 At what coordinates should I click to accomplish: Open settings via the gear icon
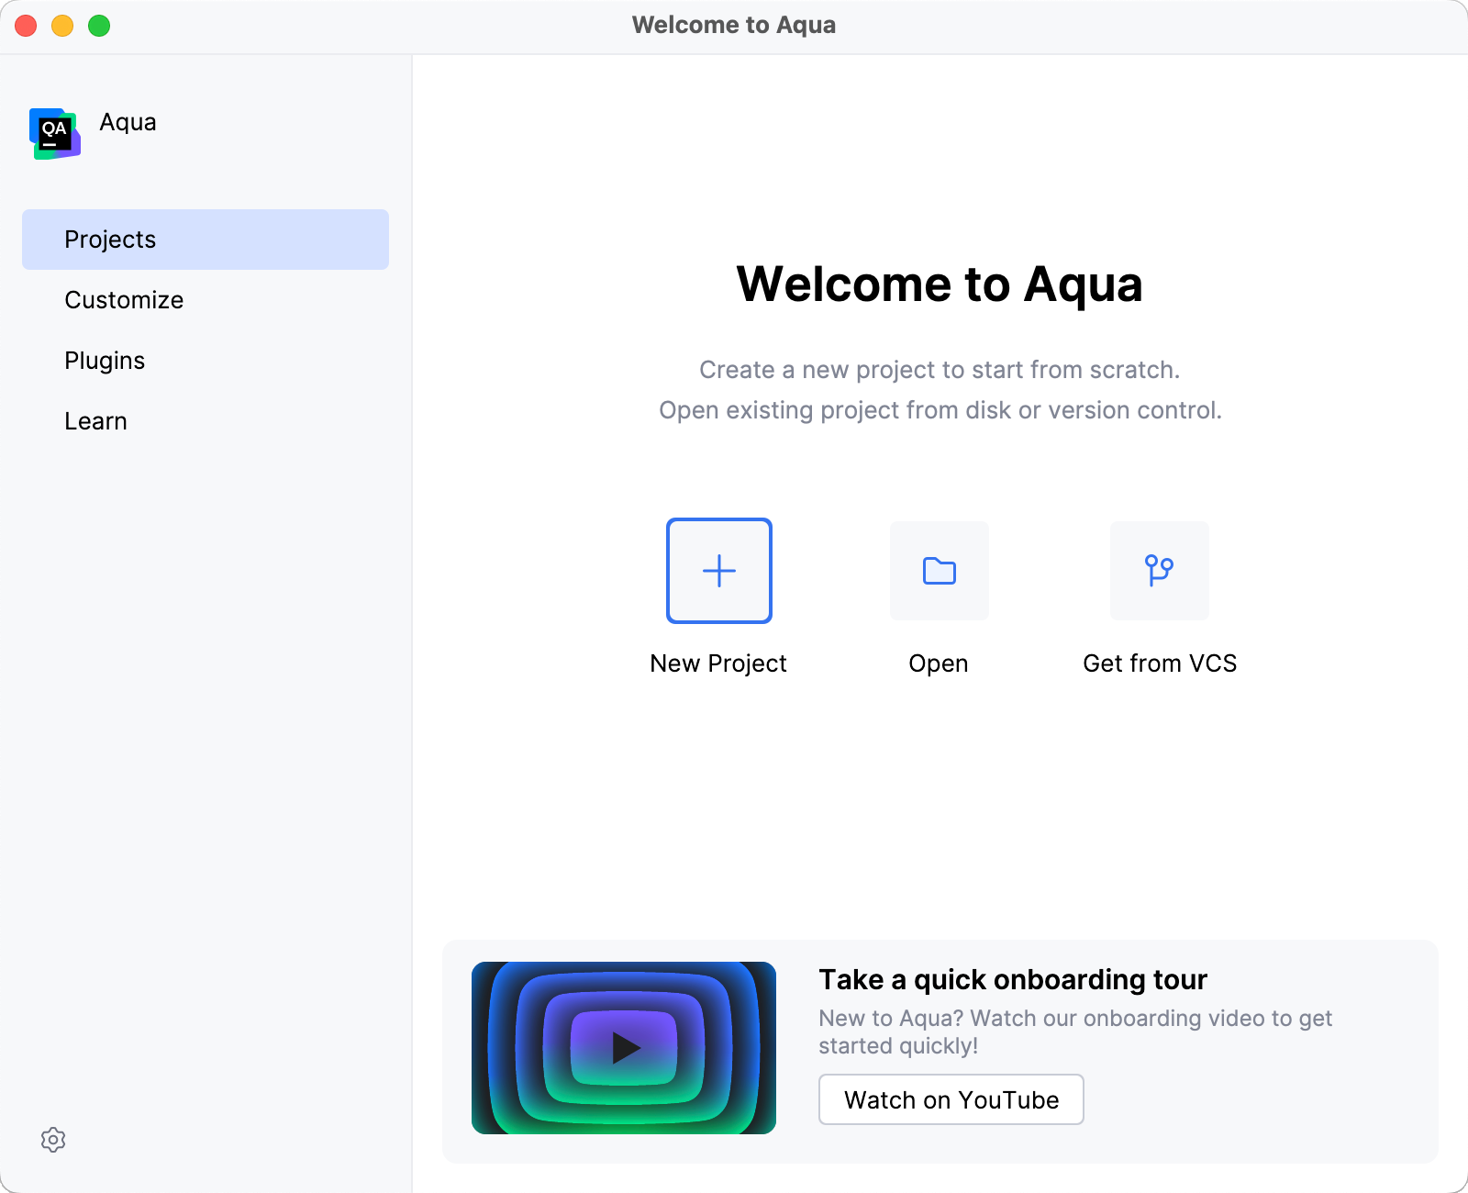(x=53, y=1140)
